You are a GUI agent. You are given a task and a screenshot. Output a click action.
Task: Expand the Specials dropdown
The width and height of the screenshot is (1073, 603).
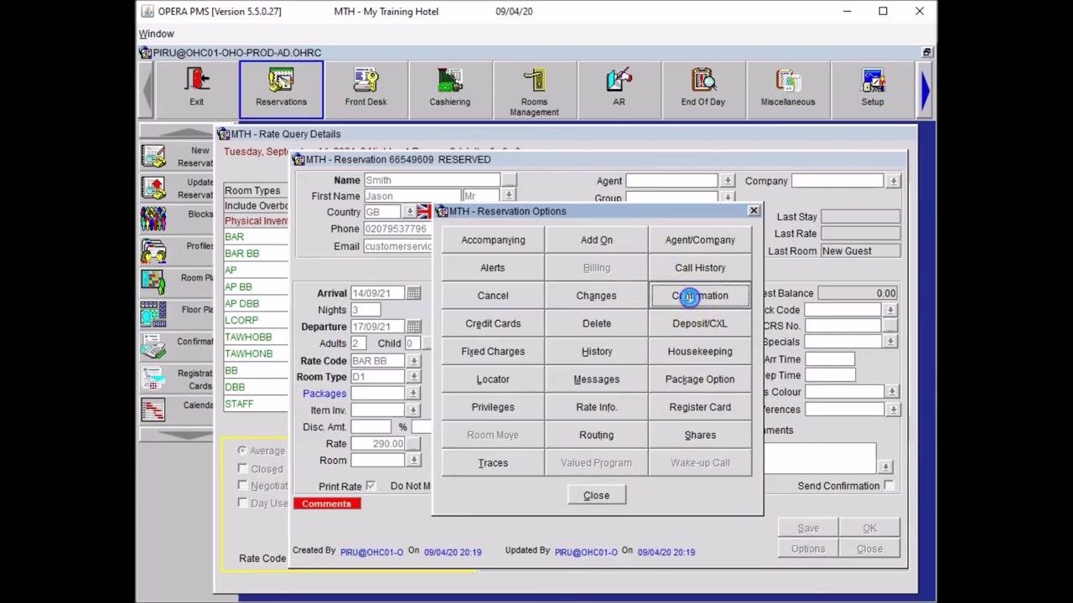tap(892, 342)
